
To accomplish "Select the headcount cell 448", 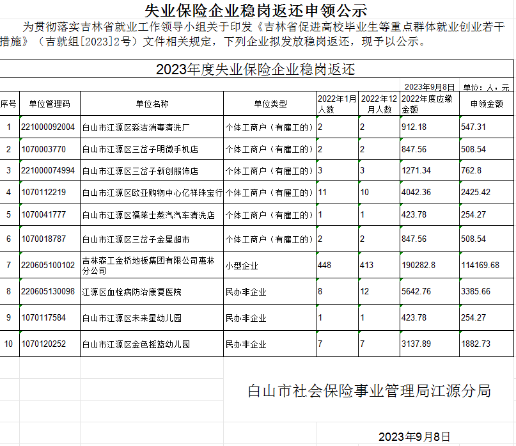I will click(x=338, y=265).
